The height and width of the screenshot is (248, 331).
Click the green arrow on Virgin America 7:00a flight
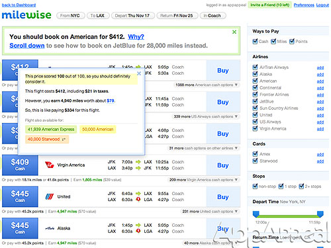click(138, 162)
